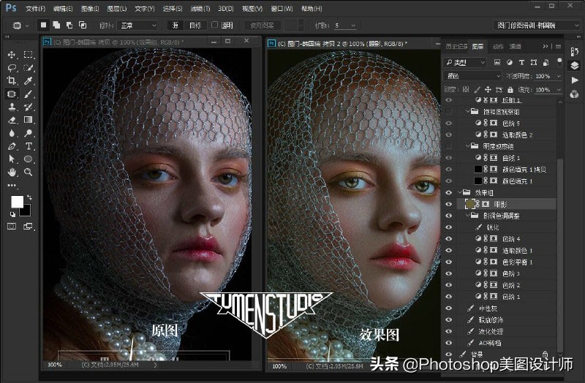This screenshot has height=383, width=585.
Task: Click the foreground color swatch
Action: point(17,202)
